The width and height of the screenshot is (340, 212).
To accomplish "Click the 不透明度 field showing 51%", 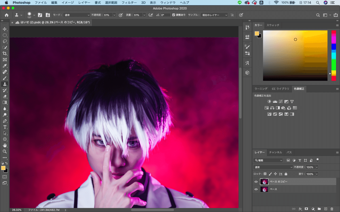I will coord(107,15).
